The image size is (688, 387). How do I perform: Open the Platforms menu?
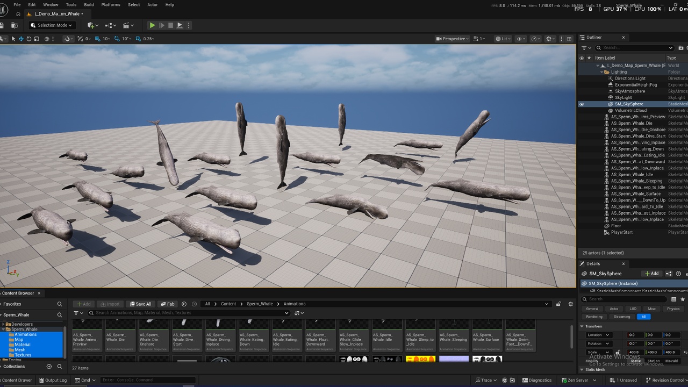(111, 5)
